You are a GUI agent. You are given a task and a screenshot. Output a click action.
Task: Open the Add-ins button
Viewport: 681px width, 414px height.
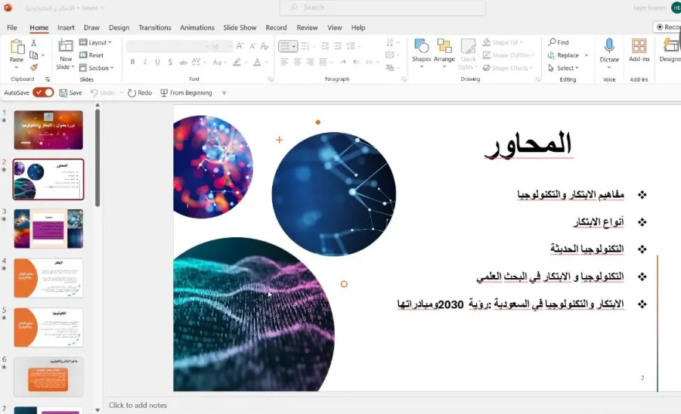click(x=639, y=50)
